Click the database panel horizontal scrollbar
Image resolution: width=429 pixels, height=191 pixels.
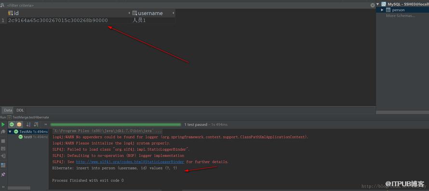click(402, 112)
